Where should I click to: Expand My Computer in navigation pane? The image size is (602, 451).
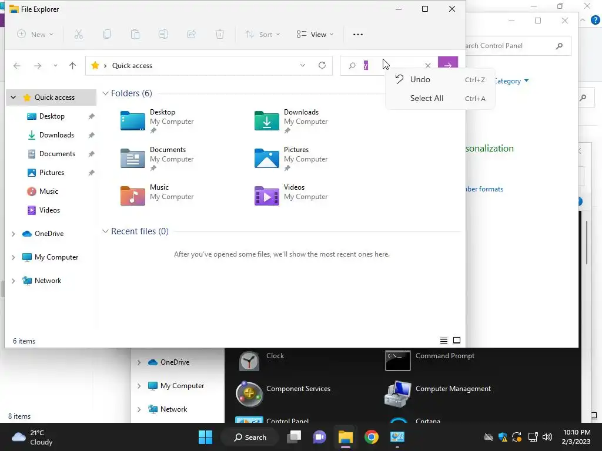(x=13, y=257)
